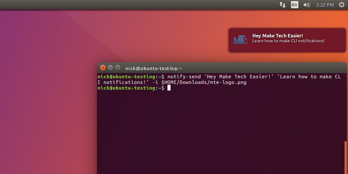Open the system gear session menu
348x174 pixels.
tap(342, 5)
